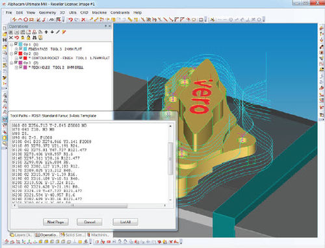The height and width of the screenshot is (248, 325).
Task: Open the Geometry menu
Action: pos(47,12)
